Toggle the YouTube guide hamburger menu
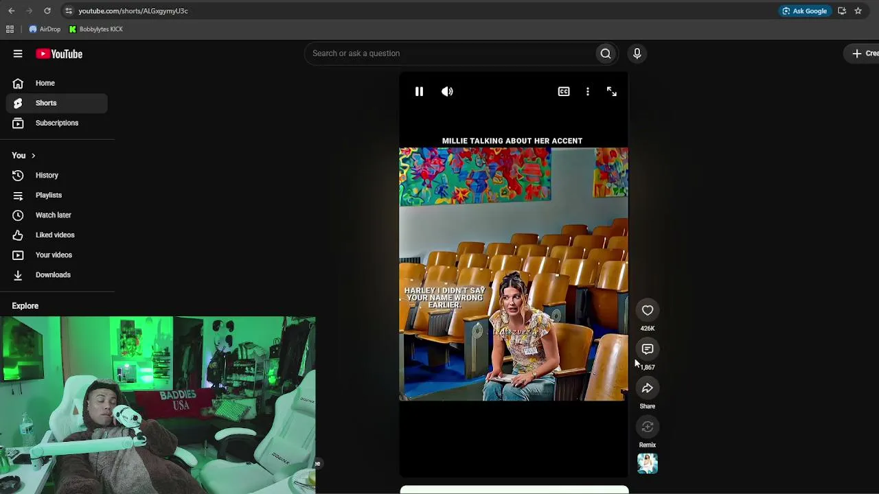Viewport: 879px width, 494px height. [x=18, y=54]
